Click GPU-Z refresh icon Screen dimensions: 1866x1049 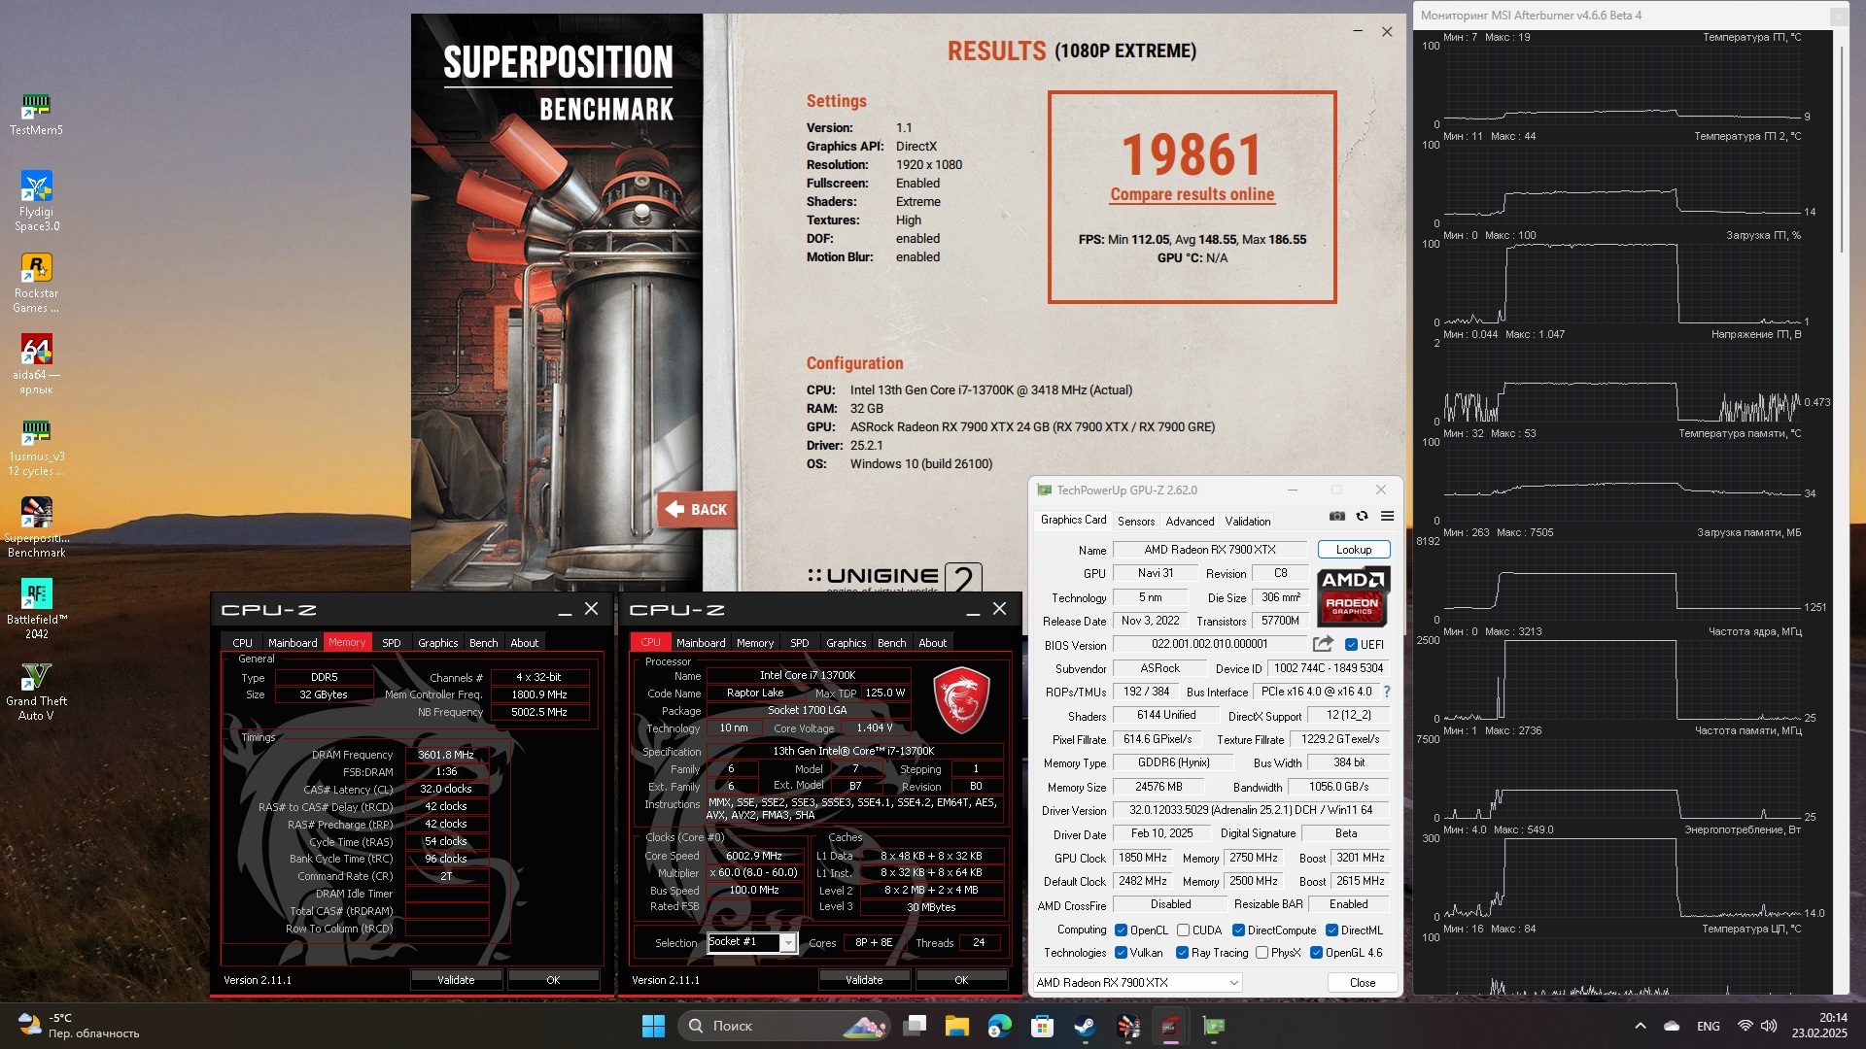click(1362, 516)
